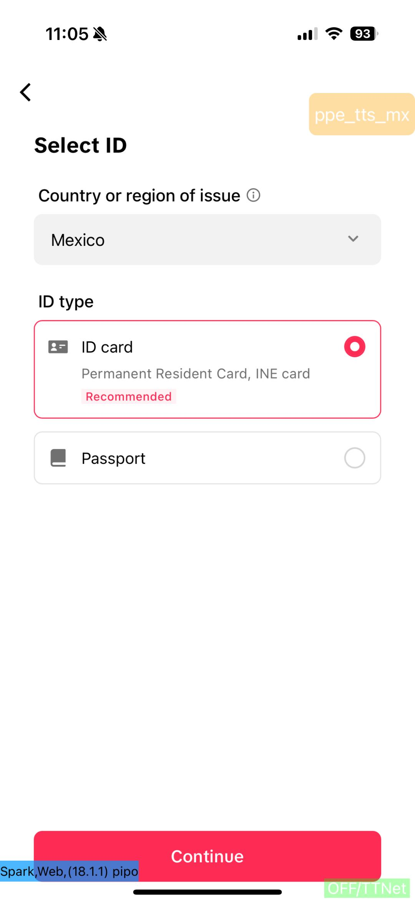This screenshot has width=415, height=903.
Task: Tap the cellular signal bars icon
Action: tap(307, 34)
